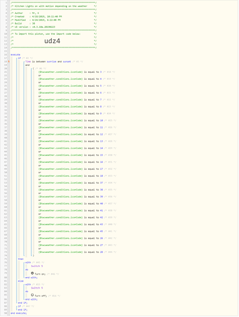Screen dimensions: 239x317
Task: Click the sunrise value in time condition
Action: pos(52,61)
